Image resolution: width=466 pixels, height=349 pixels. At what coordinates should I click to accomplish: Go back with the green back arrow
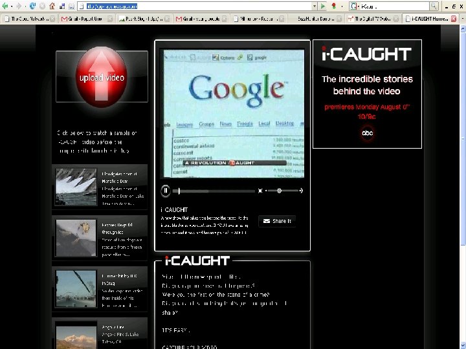click(x=5, y=6)
